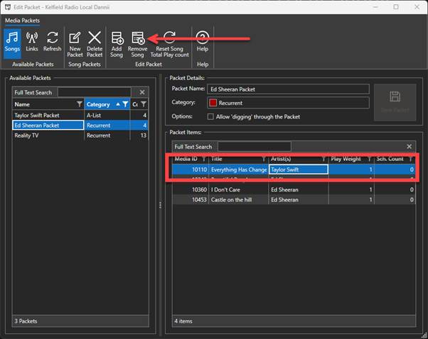Open the Media ID column filter
Image resolution: width=428 pixels, height=339 pixels.
203,159
